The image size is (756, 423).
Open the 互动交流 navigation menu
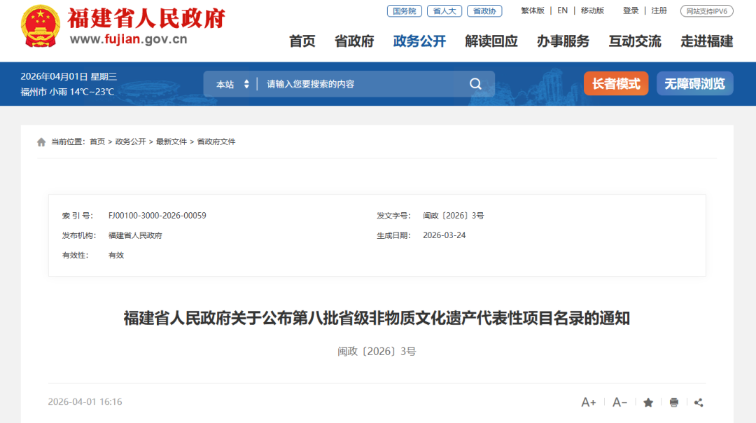(x=634, y=41)
